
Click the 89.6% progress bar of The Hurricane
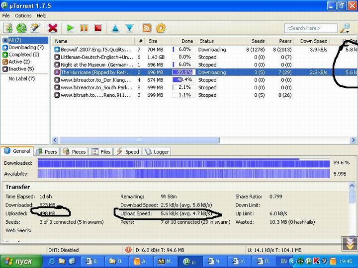[184, 72]
